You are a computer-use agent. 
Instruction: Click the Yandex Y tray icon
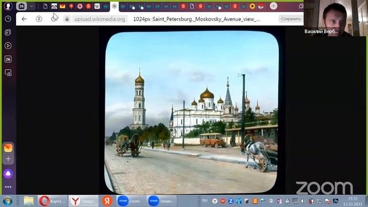coord(214,201)
